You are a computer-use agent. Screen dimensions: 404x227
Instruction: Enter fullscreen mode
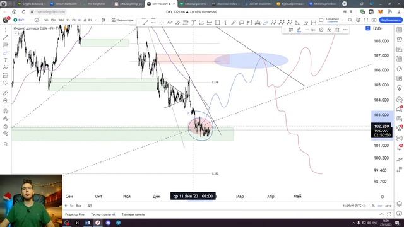tap(366, 20)
